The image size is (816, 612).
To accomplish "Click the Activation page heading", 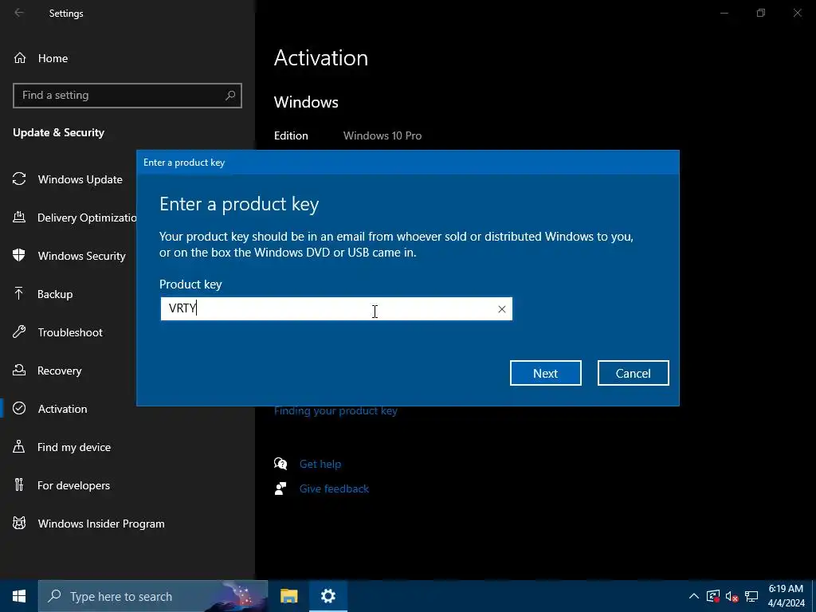I will click(x=321, y=57).
